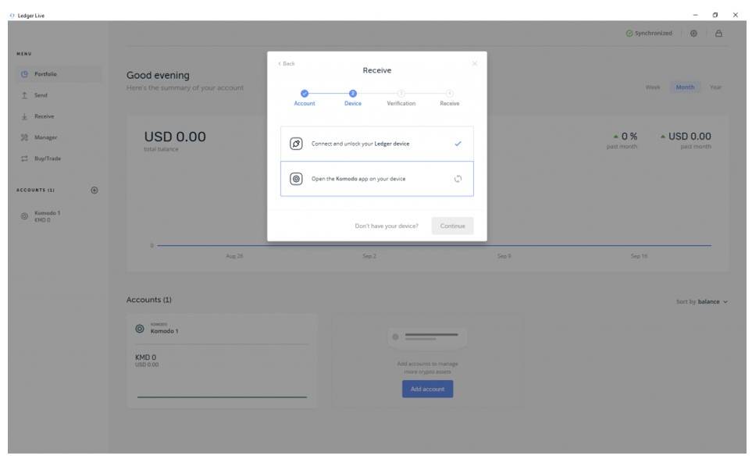Screen dimensions: 752x459
Task: Click the loading spinner on Komodo row
Action: pyautogui.click(x=458, y=179)
